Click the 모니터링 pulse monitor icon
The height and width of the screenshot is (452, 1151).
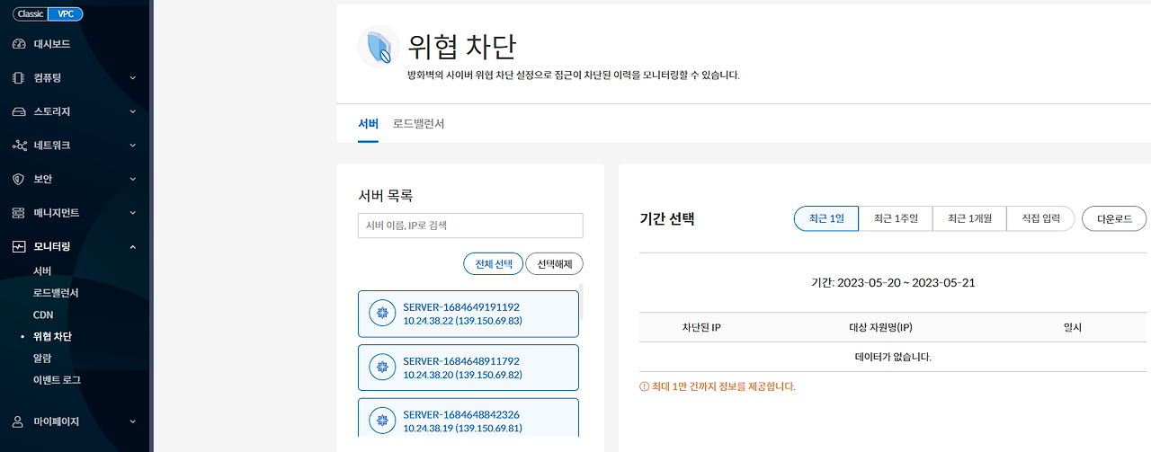(18, 246)
